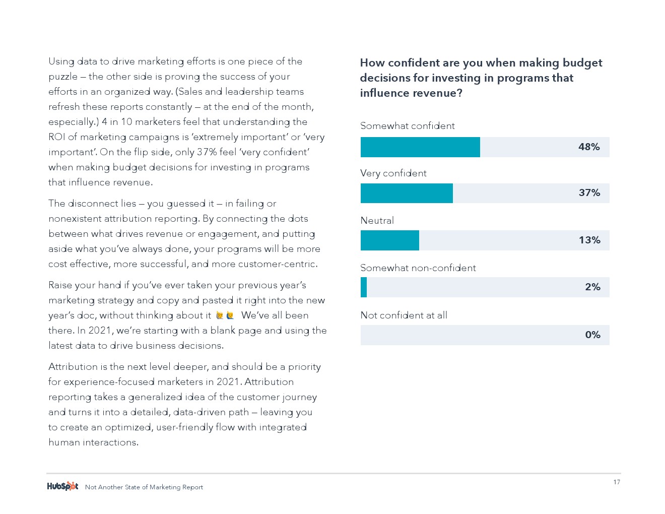Image resolution: width=665 pixels, height=514 pixels.
Task: Click the HubSpot logo in footer
Action: (x=62, y=486)
